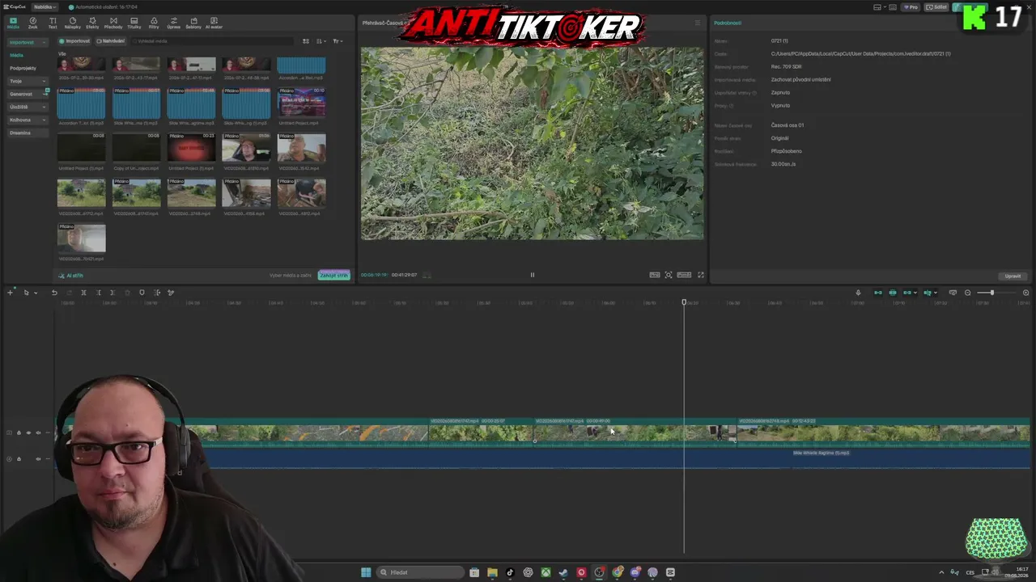Switch to the Efekty tab

pos(92,23)
